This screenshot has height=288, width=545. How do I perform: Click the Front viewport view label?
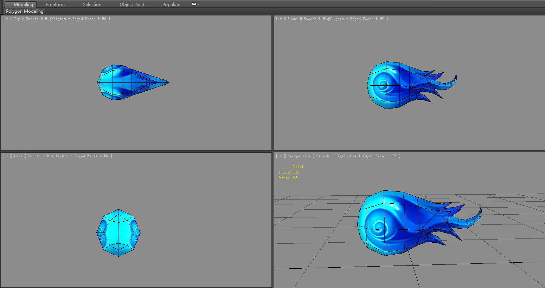click(x=293, y=19)
